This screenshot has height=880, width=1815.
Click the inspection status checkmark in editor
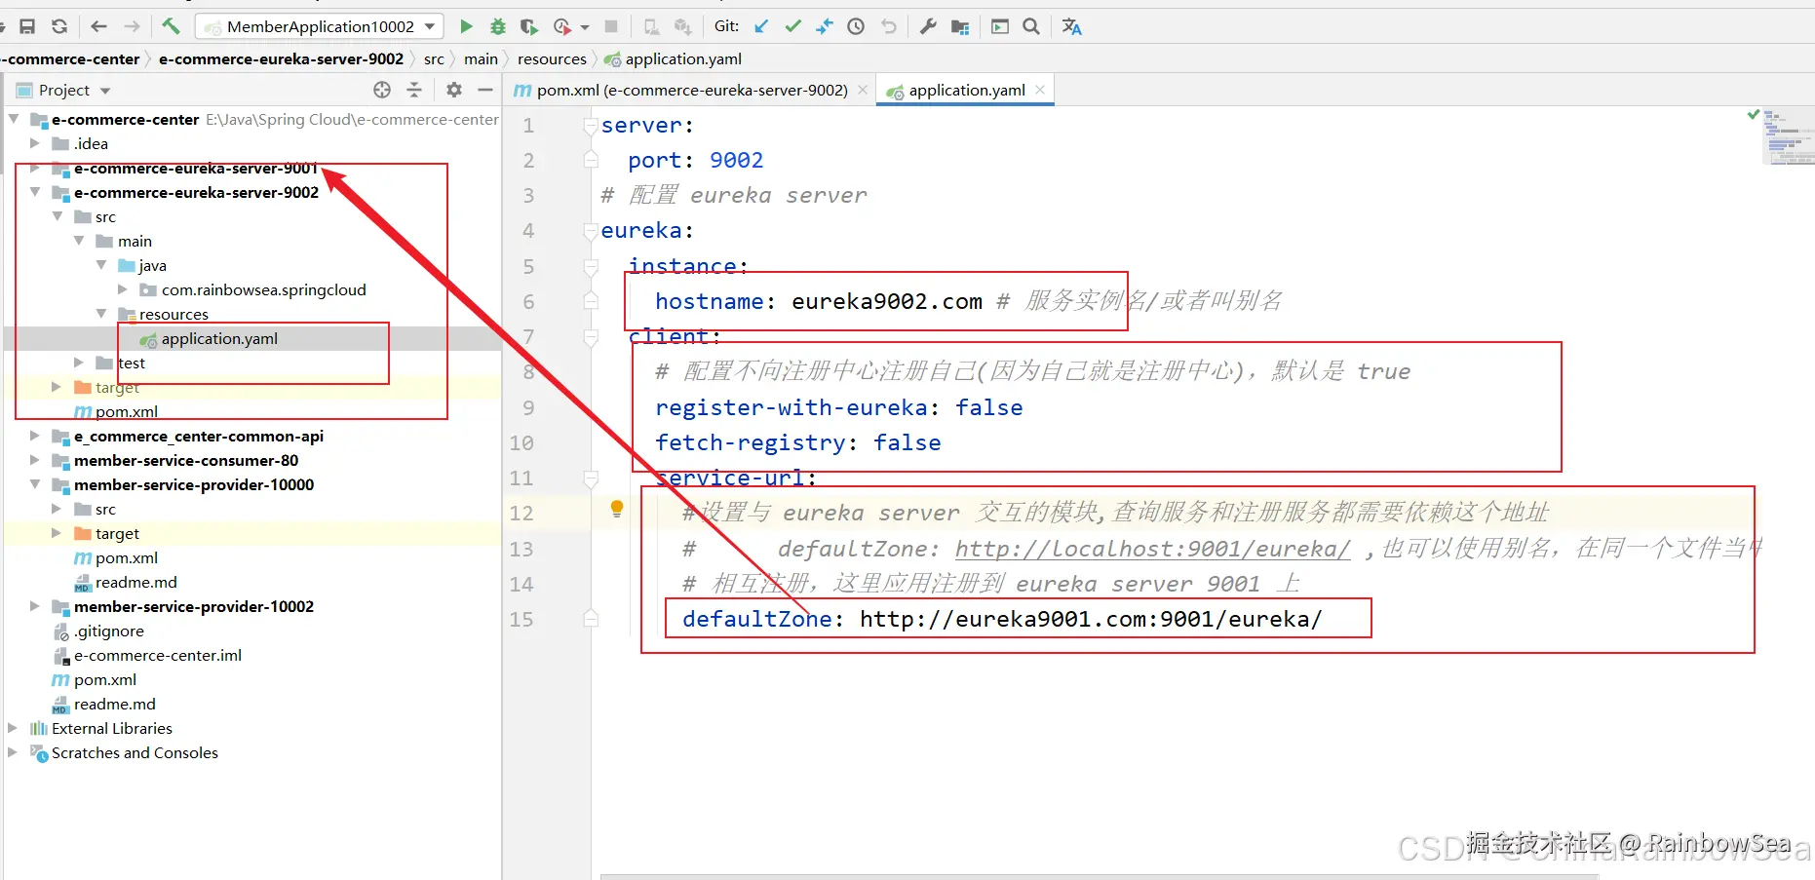pyautogui.click(x=1754, y=115)
